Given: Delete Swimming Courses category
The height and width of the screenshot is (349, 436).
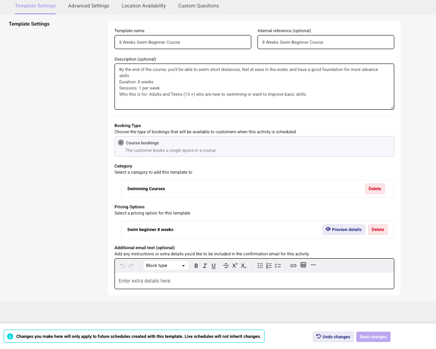Looking at the screenshot, I should (375, 189).
